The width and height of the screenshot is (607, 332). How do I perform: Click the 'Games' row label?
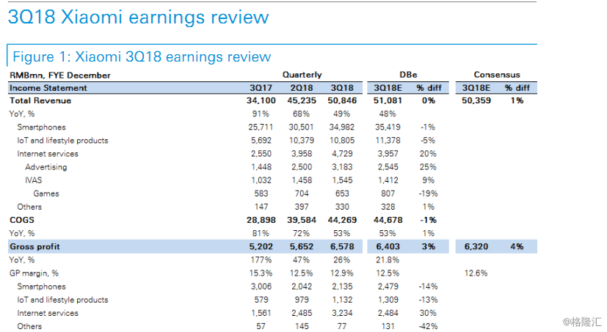click(46, 193)
